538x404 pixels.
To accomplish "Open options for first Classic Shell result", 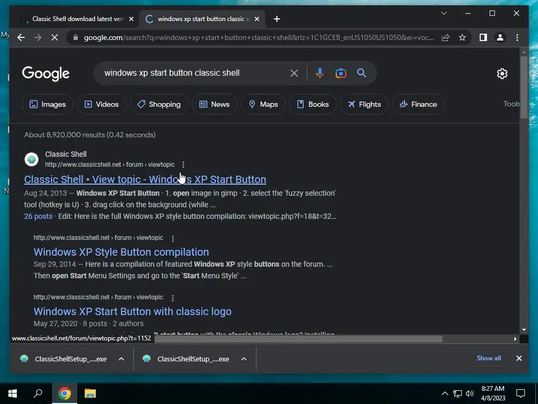I will (x=183, y=165).
